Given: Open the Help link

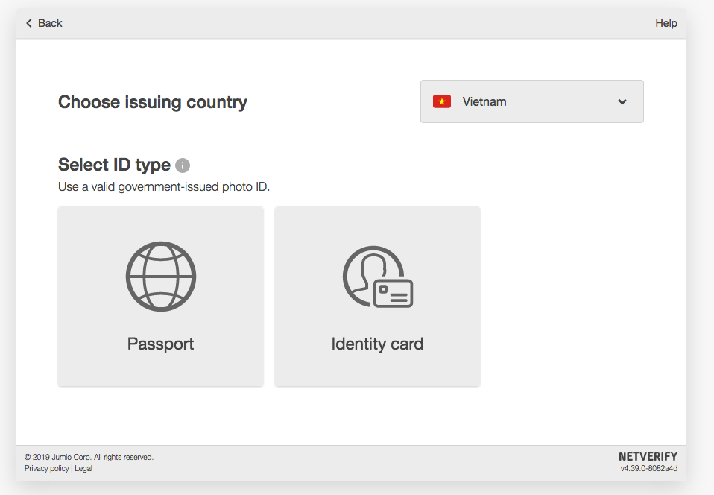Looking at the screenshot, I should pyautogui.click(x=666, y=23).
